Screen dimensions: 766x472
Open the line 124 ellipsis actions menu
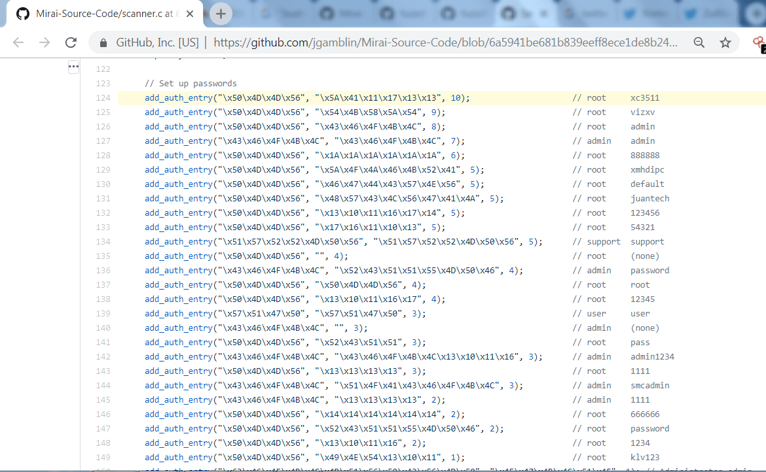point(73,67)
